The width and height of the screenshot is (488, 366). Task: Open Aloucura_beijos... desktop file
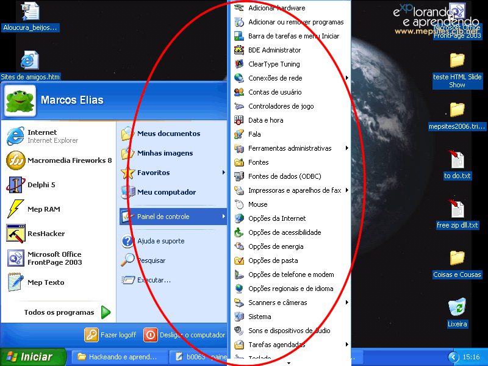click(30, 16)
